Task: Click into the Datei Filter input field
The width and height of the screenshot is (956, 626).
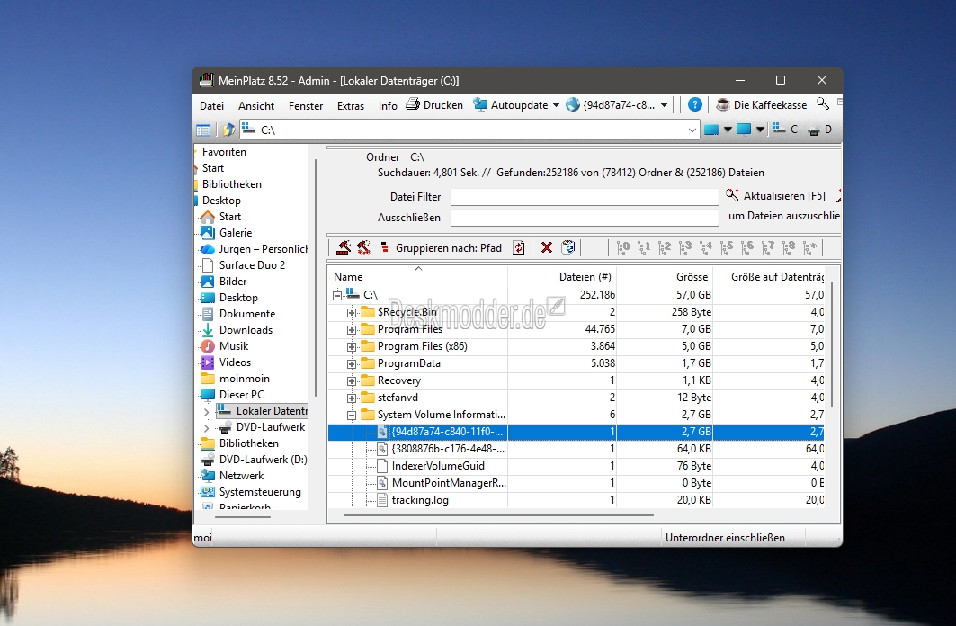Action: pos(584,196)
